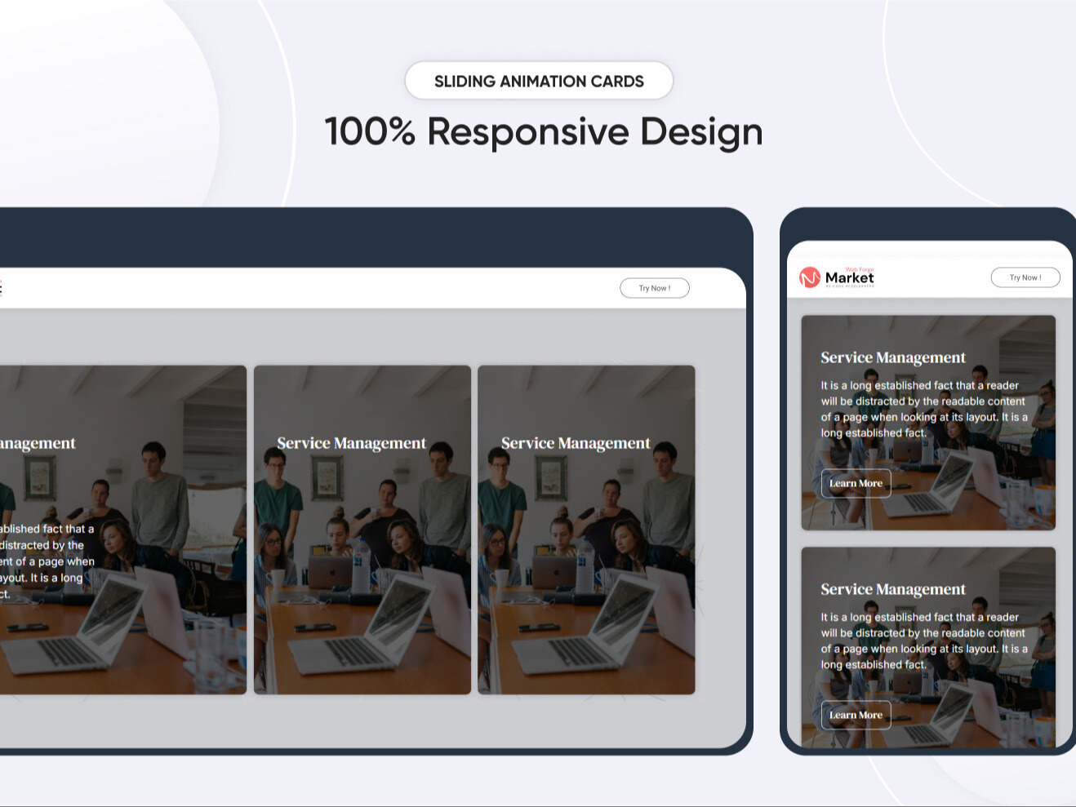Click the red Web Forge Market logo icon

tap(811, 276)
